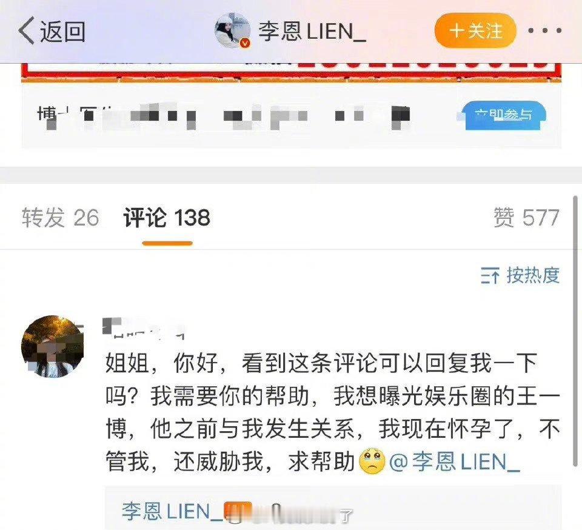Image resolution: width=582 pixels, height=530 pixels.
Task: Open the @李恩 LIEN_ mention link
Action: point(454,461)
